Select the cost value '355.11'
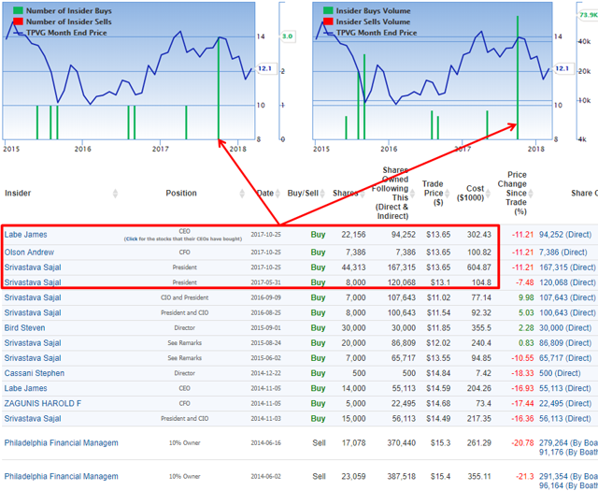The height and width of the screenshot is (491, 598). click(x=479, y=476)
